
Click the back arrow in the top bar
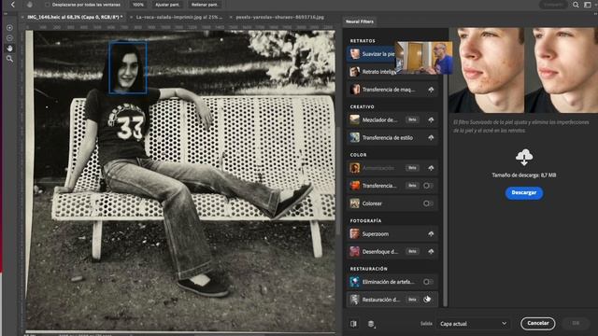[12, 5]
